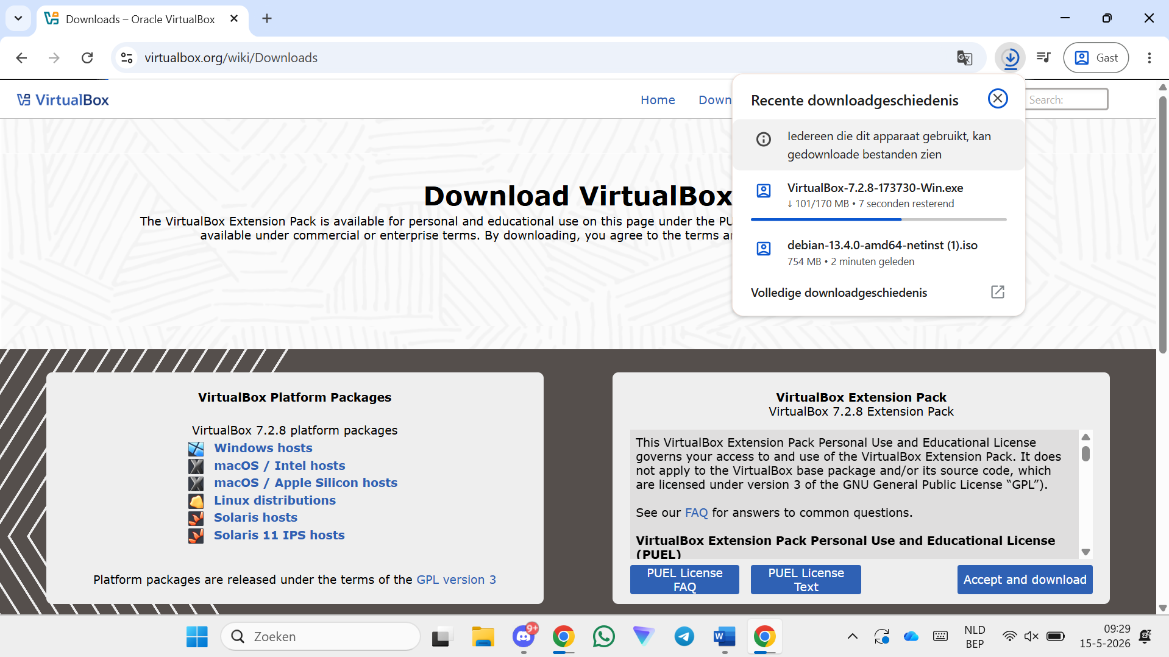Go to the Home nav link

[658, 100]
